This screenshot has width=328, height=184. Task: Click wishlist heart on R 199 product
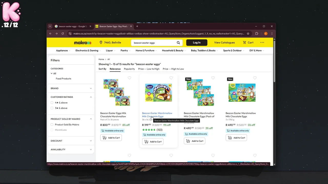pos(171,78)
